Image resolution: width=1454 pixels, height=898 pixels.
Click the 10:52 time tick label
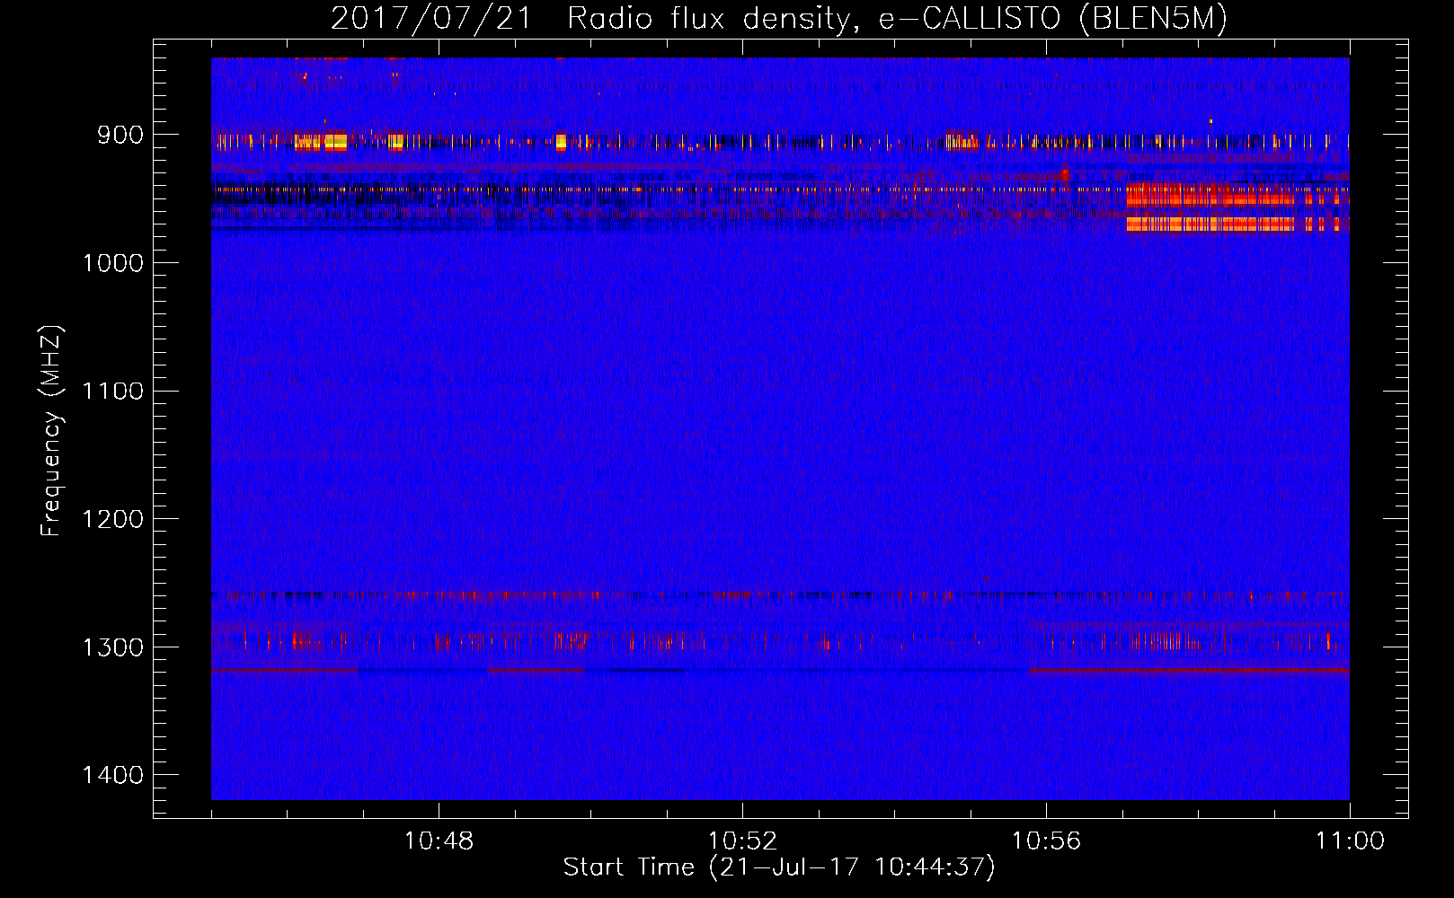pos(742,841)
